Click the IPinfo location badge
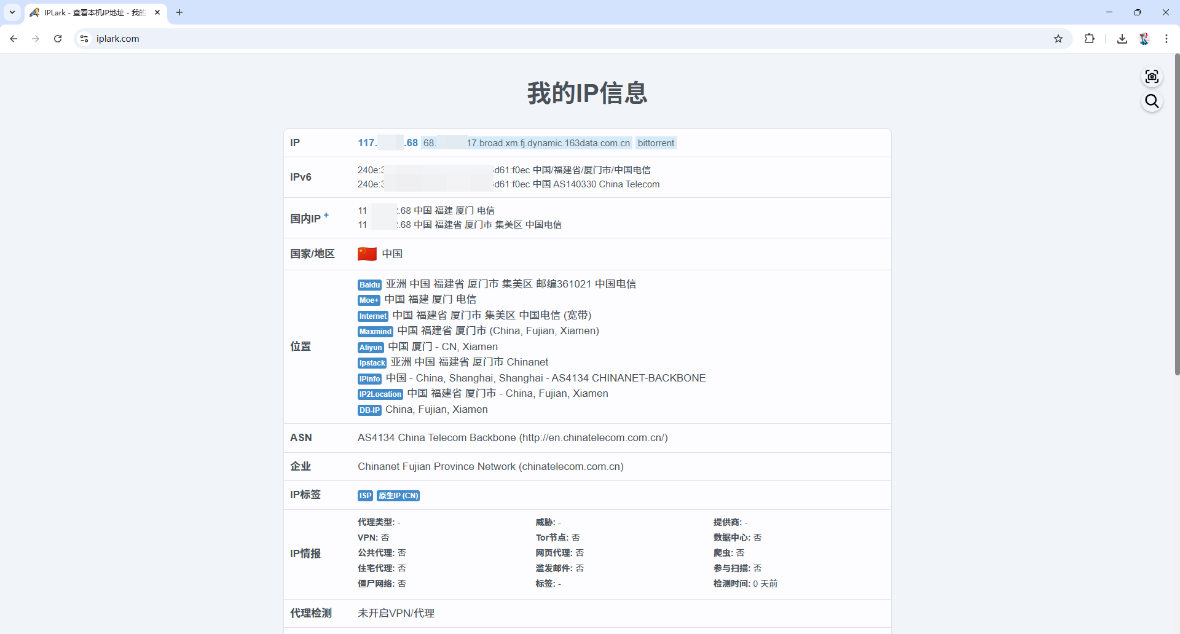1180x634 pixels. [369, 379]
